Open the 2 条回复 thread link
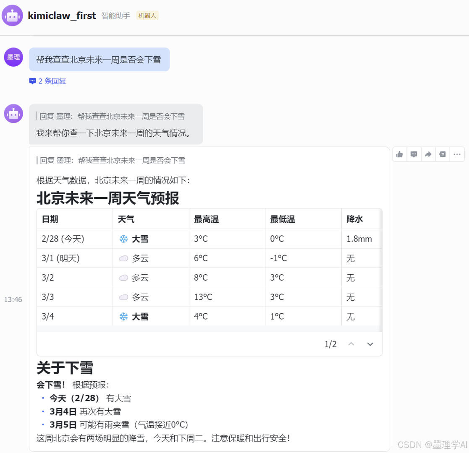 [52, 81]
